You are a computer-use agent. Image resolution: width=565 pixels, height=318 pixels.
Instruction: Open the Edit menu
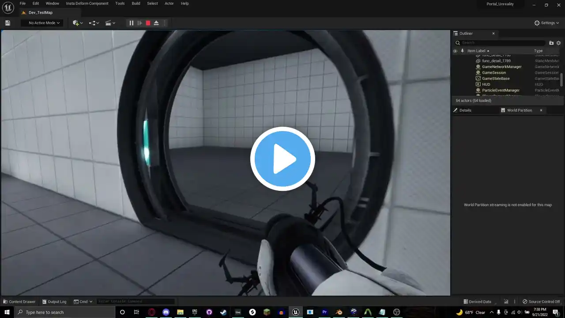[x=36, y=4]
